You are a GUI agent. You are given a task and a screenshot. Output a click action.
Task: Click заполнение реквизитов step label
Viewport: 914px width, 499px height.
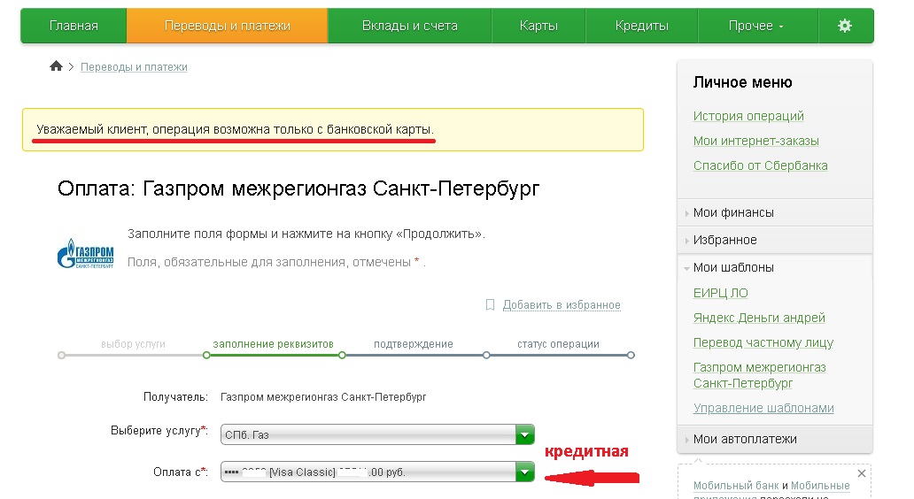click(x=274, y=344)
